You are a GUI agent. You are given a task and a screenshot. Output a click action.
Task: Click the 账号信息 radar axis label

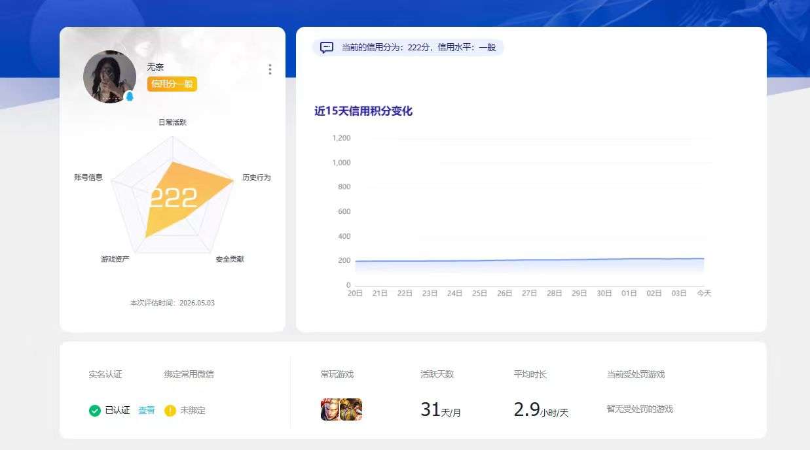click(x=88, y=177)
